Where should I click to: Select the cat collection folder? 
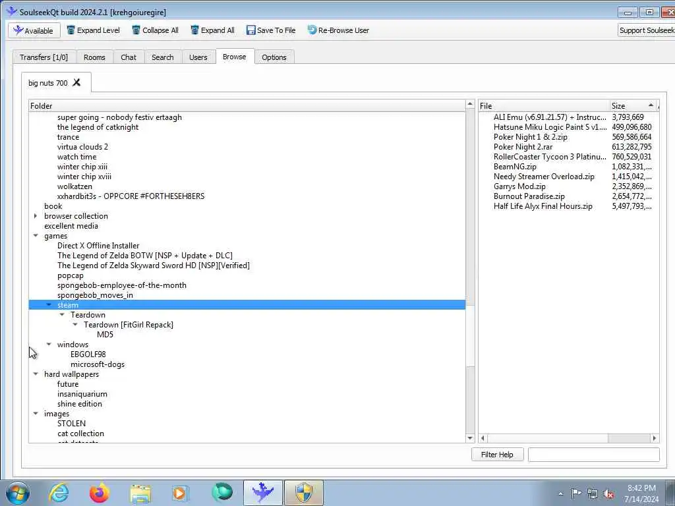(x=80, y=434)
